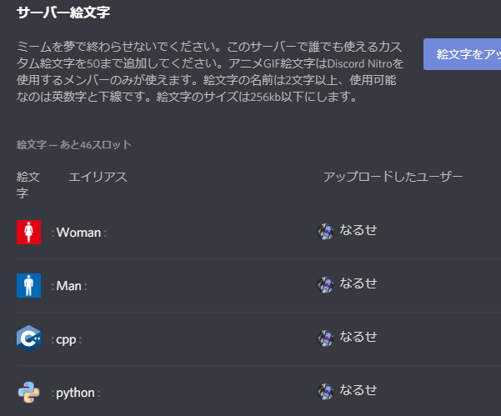Edit the Woman alias field
The width and height of the screenshot is (501, 416).
click(x=79, y=233)
